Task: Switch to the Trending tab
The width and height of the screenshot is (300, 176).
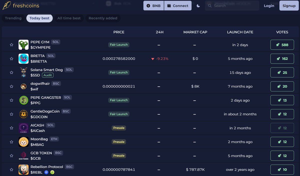Action: pos(13,18)
